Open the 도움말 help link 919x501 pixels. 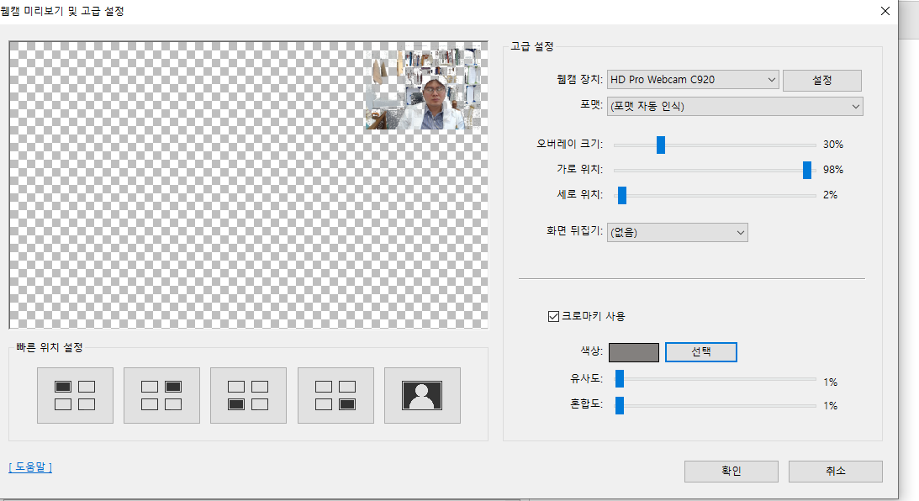pyautogui.click(x=30, y=467)
